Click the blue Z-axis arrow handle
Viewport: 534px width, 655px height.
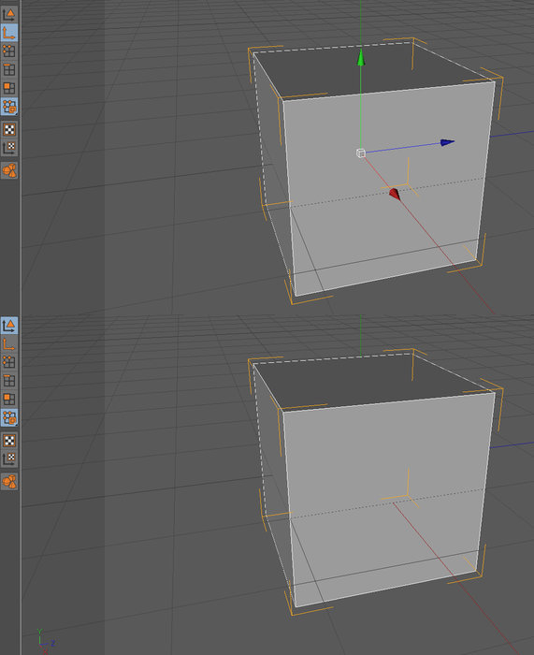[447, 142]
